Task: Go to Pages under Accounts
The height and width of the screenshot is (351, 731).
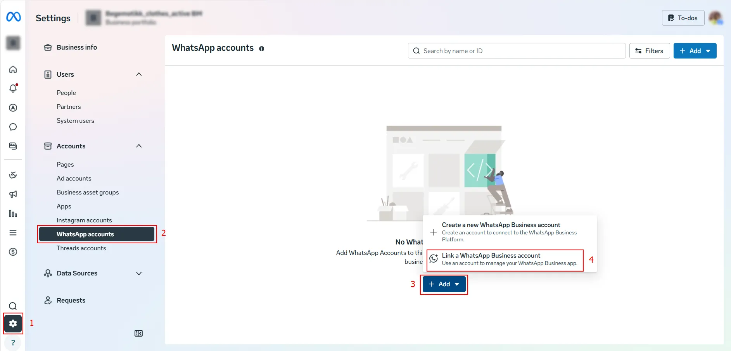Action: click(65, 165)
